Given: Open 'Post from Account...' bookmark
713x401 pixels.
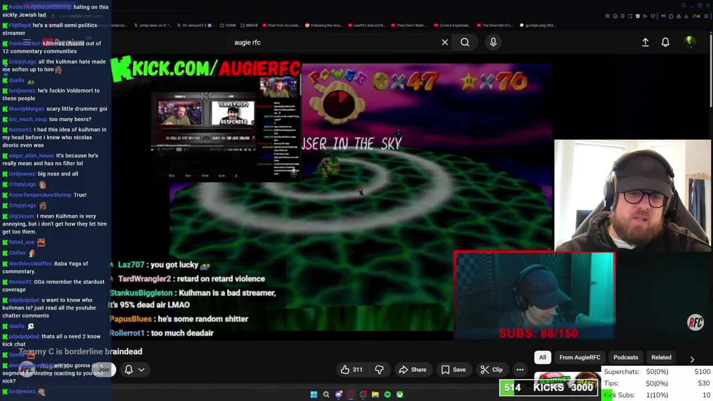Looking at the screenshot, I should click(280, 25).
